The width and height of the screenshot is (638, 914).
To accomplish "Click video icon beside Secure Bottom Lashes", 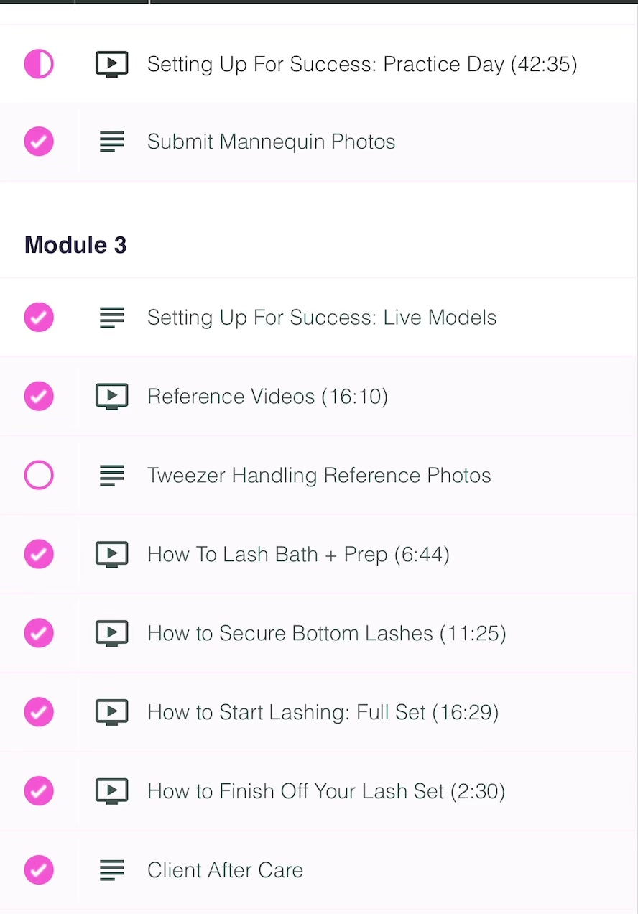I will point(111,633).
